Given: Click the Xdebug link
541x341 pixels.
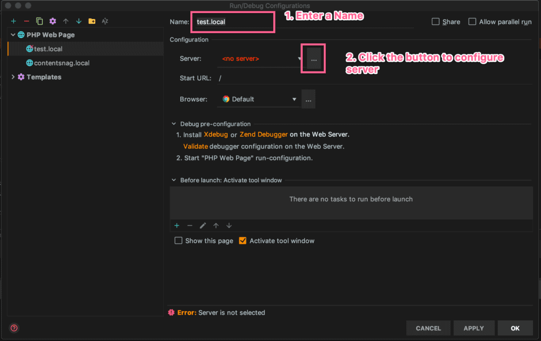Looking at the screenshot, I should tap(216, 134).
